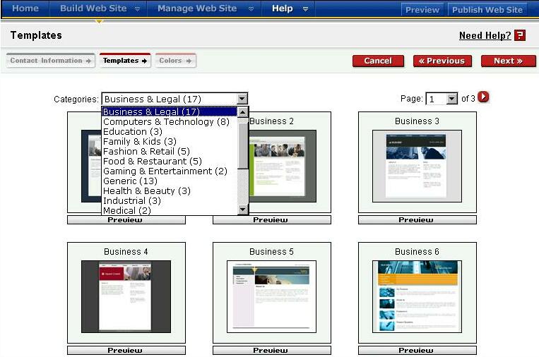Select Computers & Technology (8) category
The image size is (539, 357).
click(x=166, y=122)
